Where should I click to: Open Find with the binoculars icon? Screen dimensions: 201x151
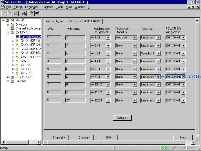coord(24,13)
